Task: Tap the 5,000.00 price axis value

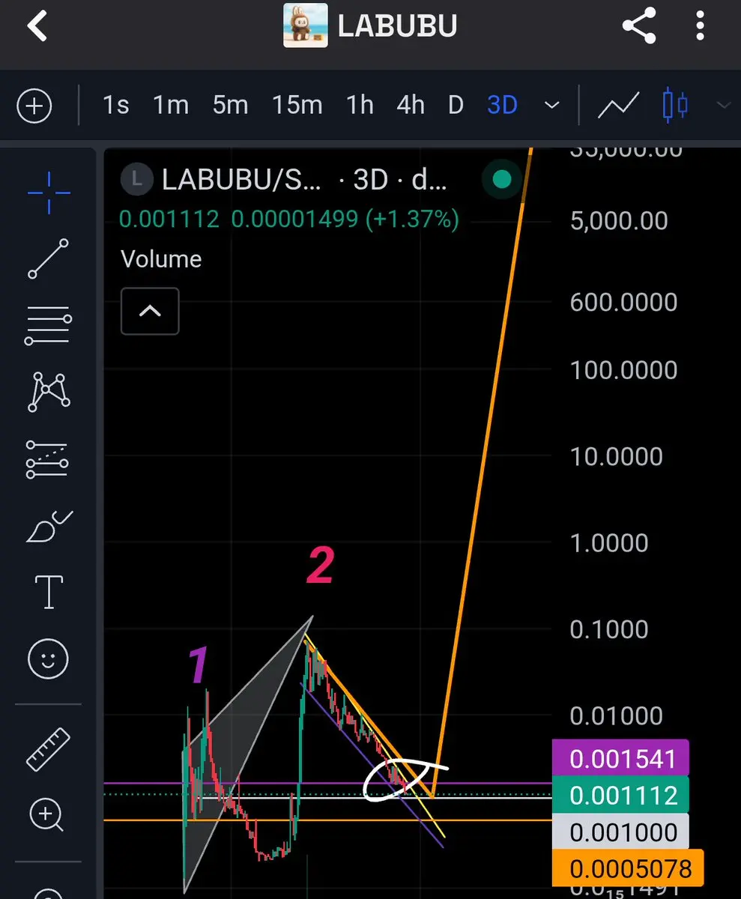Action: tap(619, 221)
